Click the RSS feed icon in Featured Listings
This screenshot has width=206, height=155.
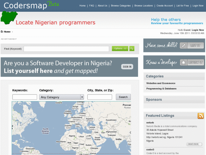tap(201, 116)
